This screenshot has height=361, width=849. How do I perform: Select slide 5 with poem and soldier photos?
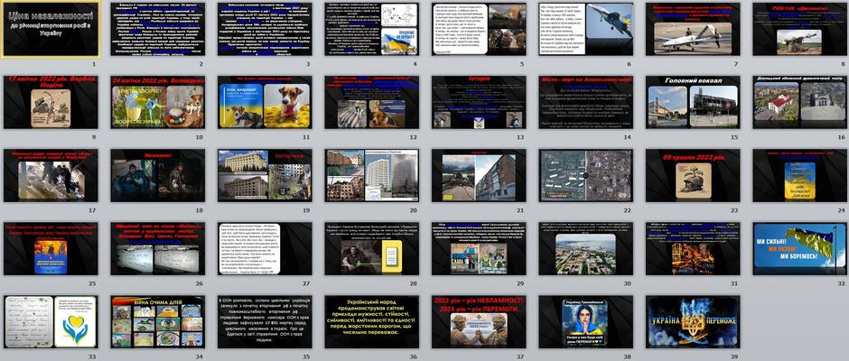tap(479, 29)
